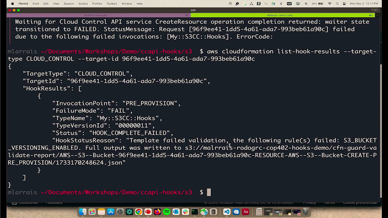The height and width of the screenshot is (218, 388).
Task: Open the Edit menu
Action: click(x=46, y=4)
